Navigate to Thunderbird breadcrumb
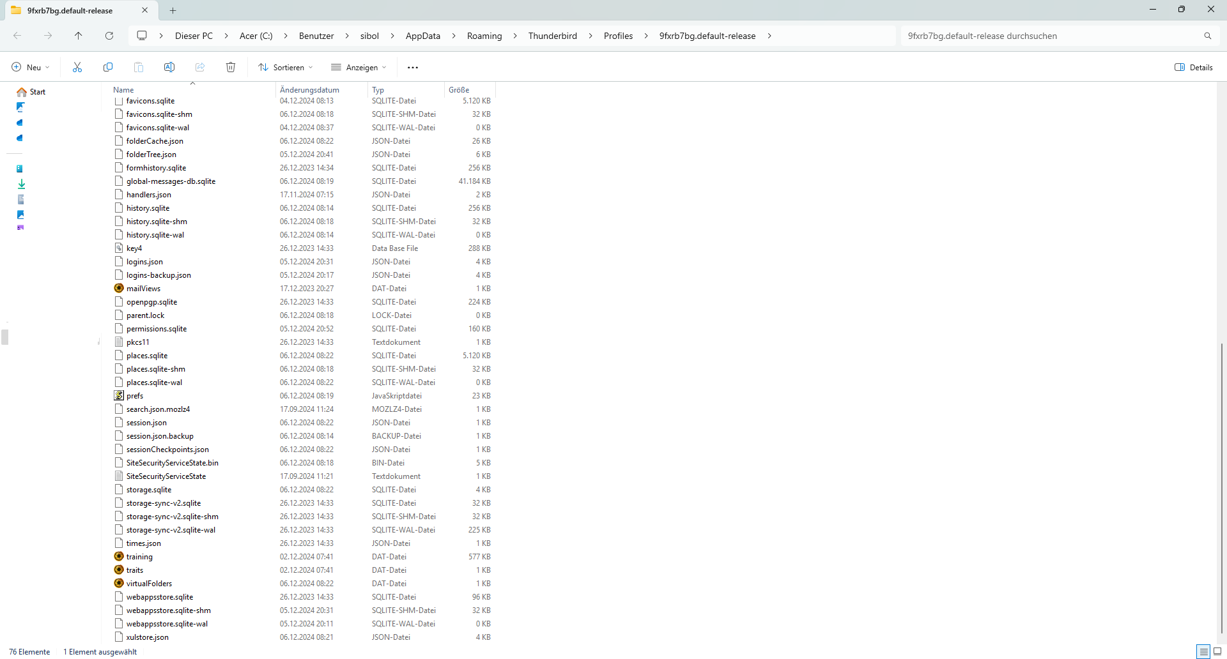 point(553,36)
